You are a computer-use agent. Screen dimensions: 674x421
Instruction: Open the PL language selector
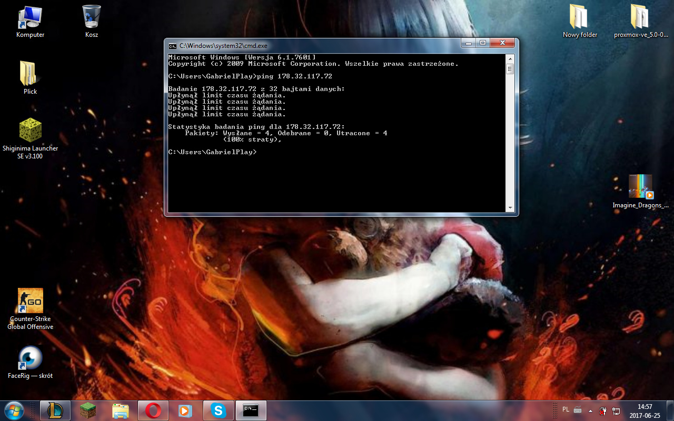tap(566, 409)
